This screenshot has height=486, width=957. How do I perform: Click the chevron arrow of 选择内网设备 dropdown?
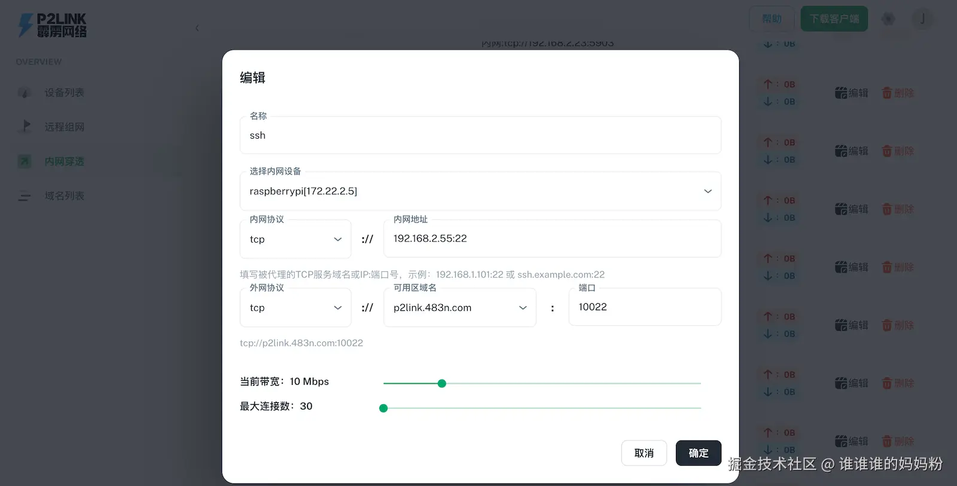point(708,191)
